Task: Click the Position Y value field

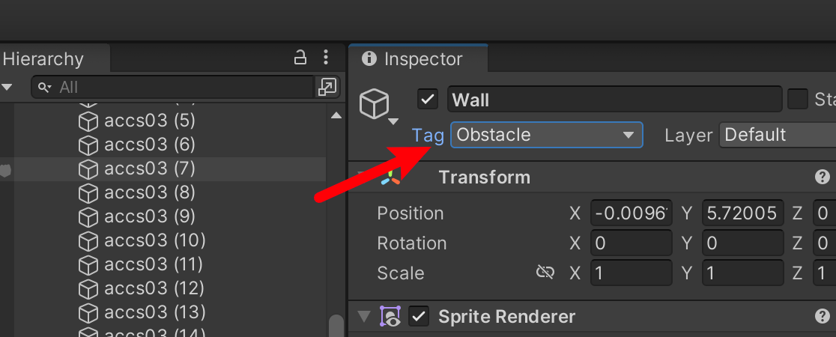Action: (742, 213)
